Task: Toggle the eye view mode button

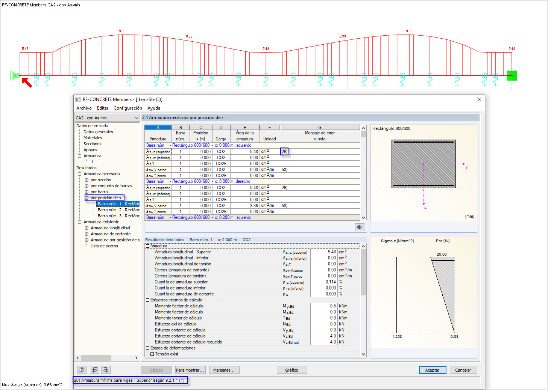Action: (x=359, y=227)
